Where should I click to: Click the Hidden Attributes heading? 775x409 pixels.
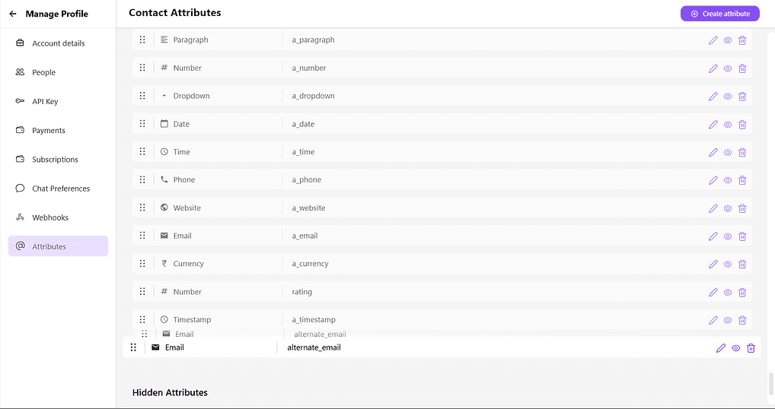(x=170, y=393)
